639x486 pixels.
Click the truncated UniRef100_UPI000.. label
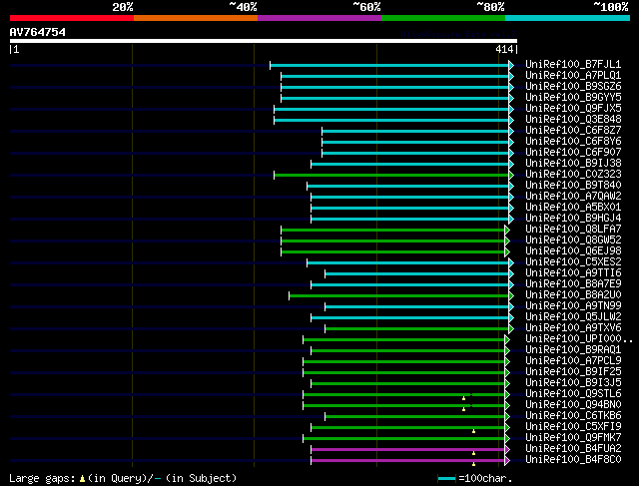[x=579, y=339]
